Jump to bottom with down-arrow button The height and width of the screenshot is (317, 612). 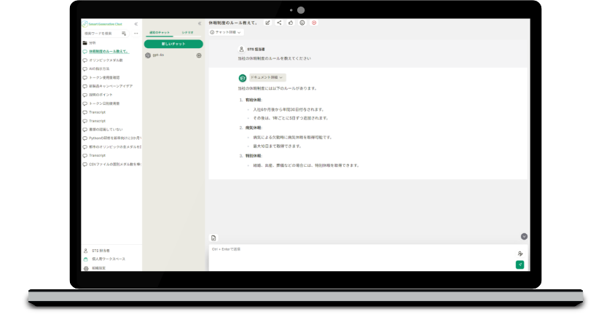(x=524, y=237)
